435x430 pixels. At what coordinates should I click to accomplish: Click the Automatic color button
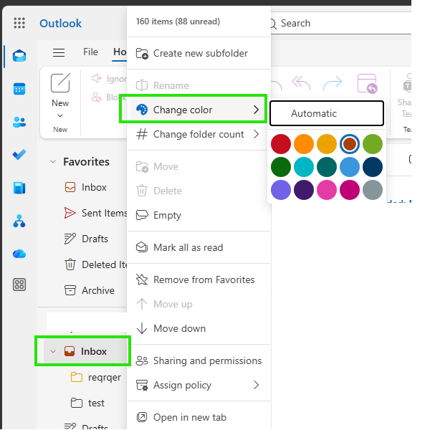pyautogui.click(x=327, y=113)
